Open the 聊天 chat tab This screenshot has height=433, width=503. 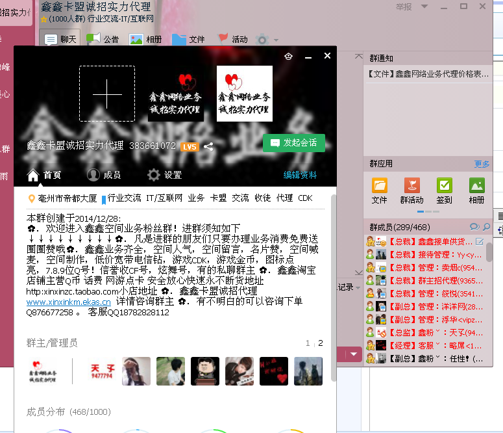pyautogui.click(x=60, y=39)
